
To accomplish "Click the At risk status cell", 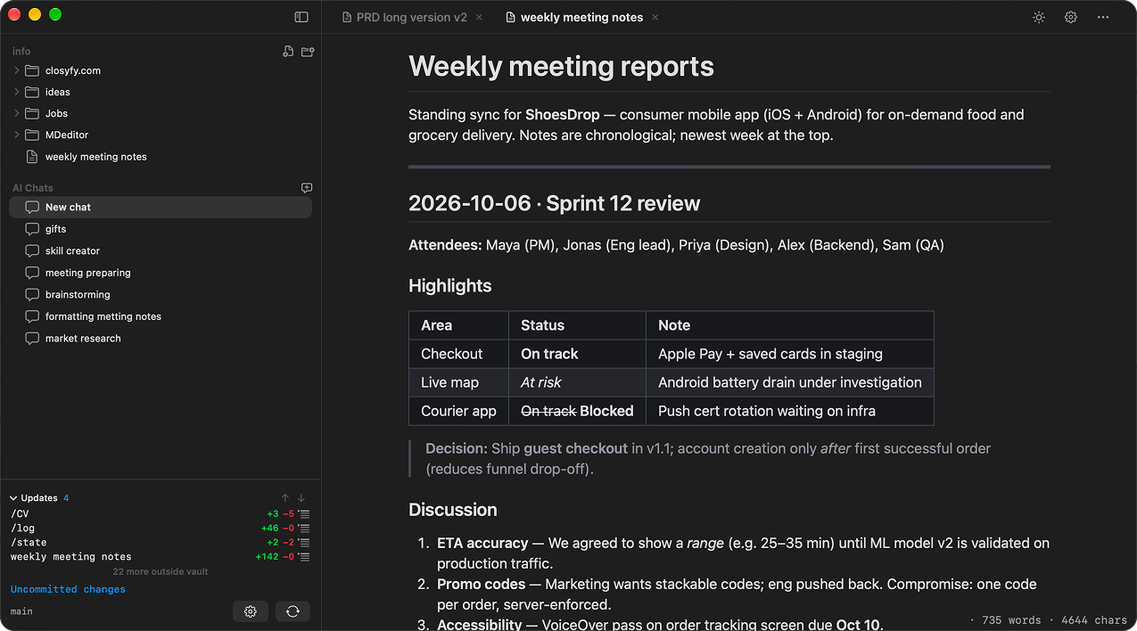I will coord(577,382).
